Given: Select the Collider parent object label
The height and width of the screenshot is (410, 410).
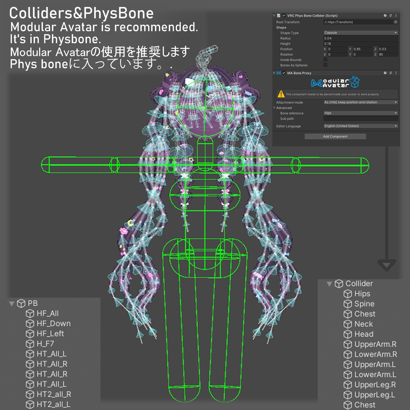Looking at the screenshot, I should point(359,283).
